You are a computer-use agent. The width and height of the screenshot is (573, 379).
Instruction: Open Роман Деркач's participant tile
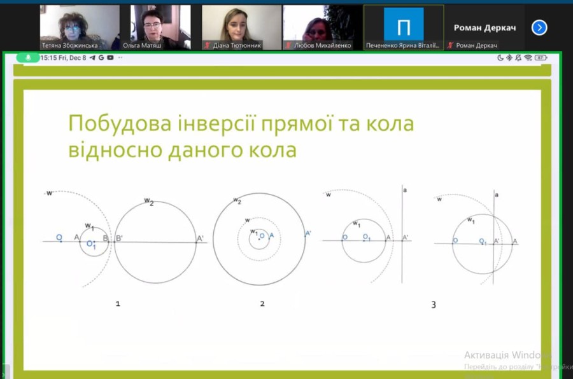pyautogui.click(x=485, y=27)
